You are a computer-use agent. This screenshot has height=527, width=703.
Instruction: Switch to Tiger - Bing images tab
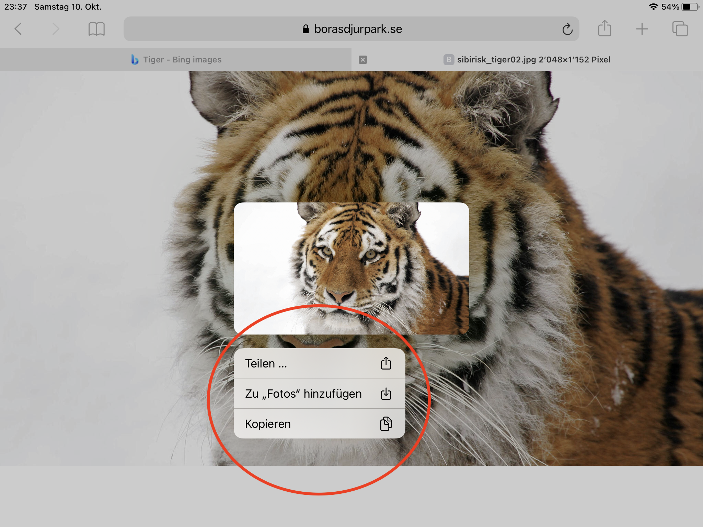(x=176, y=60)
